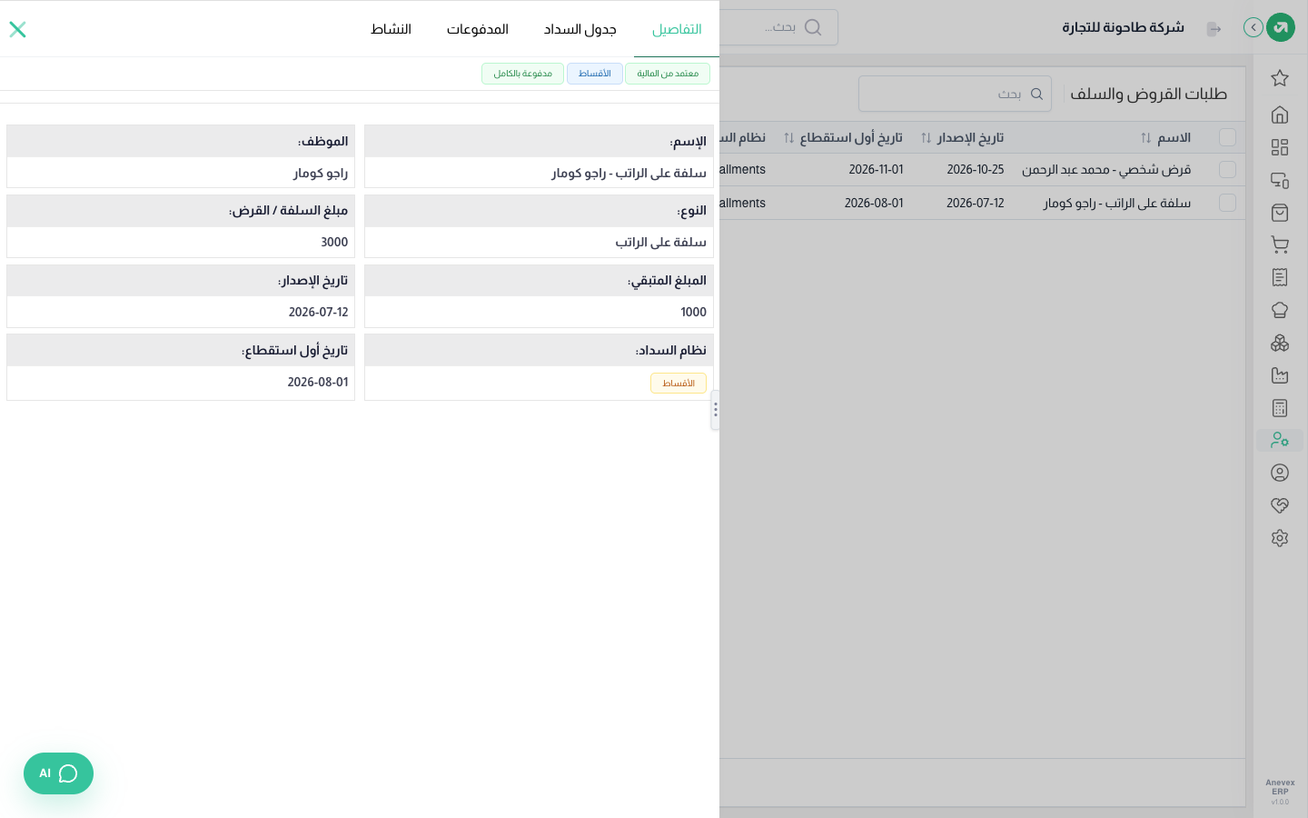Viewport: 1308px width, 818px height.
Task: Open the factory manufacturing sidebar icon
Action: coord(1280,375)
